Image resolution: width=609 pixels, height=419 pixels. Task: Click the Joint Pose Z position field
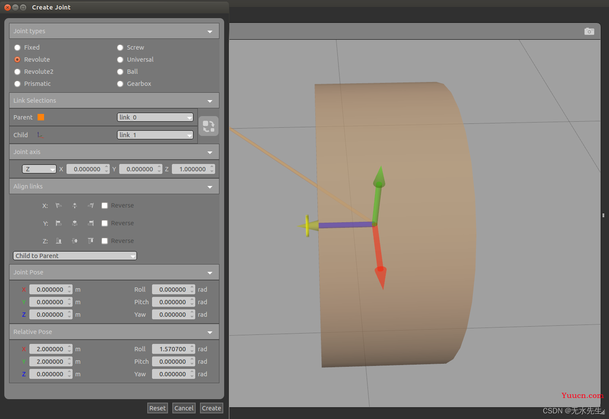(51, 315)
